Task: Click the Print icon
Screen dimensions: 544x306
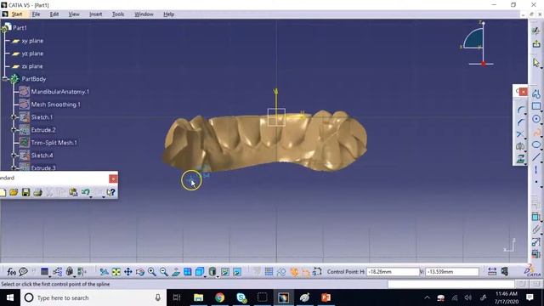Action: pos(37,192)
